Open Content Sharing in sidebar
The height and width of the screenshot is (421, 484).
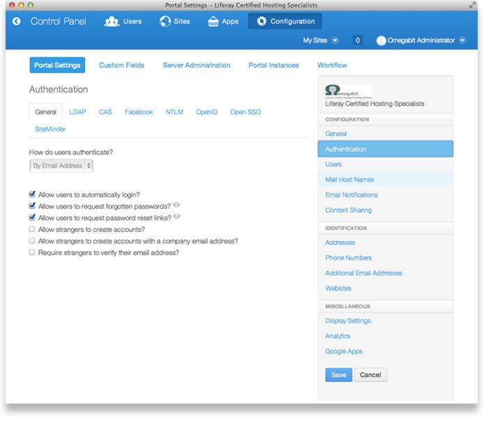pos(348,210)
